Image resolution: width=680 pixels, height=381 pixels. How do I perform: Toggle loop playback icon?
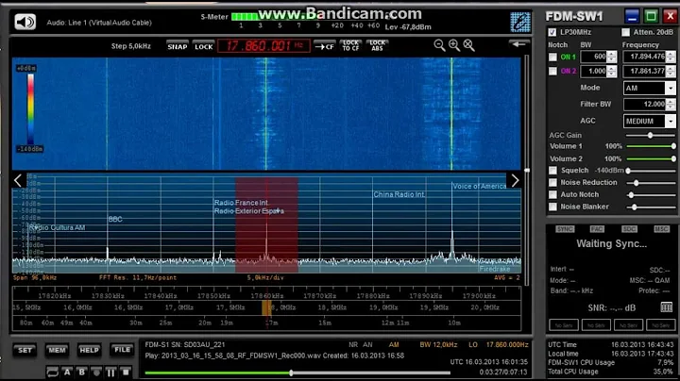click(52, 372)
